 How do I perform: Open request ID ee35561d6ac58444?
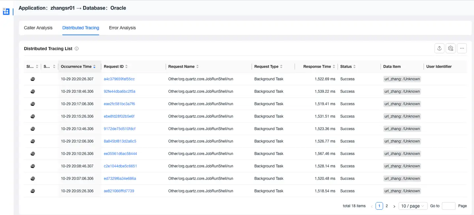[120, 154]
